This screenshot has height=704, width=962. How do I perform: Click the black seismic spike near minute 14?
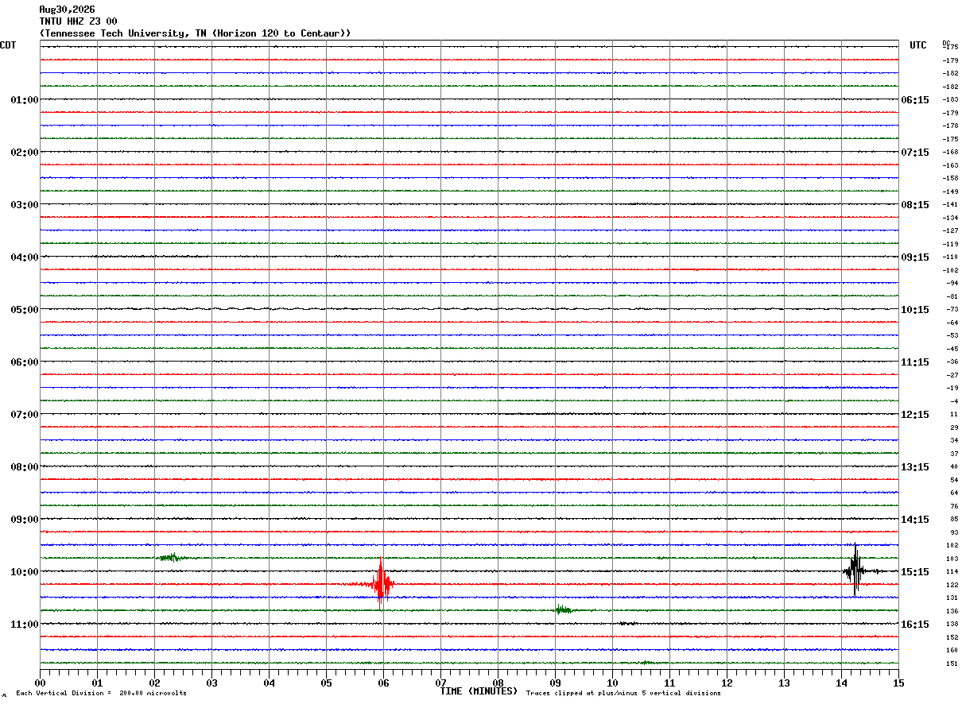pos(855,570)
